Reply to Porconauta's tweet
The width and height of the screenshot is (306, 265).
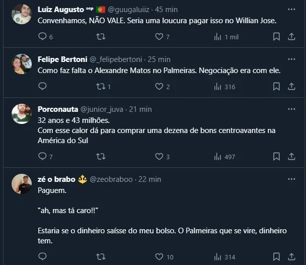click(42, 157)
